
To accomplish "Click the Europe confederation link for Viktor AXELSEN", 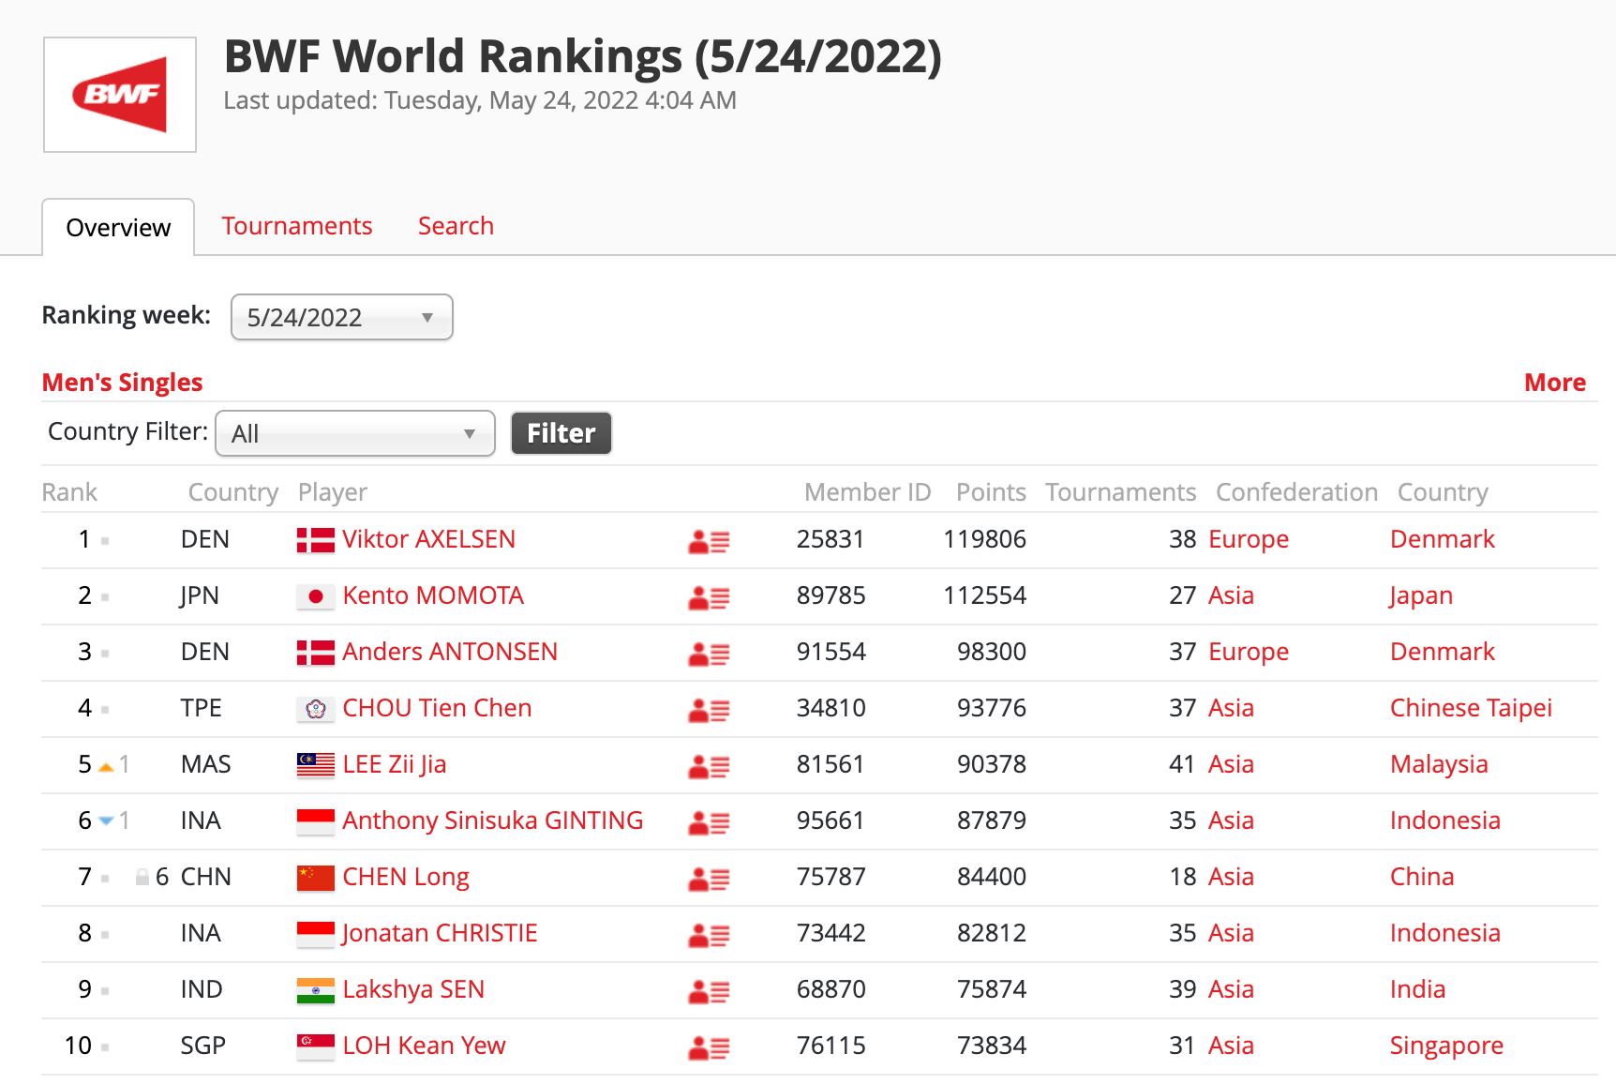I will [1248, 539].
